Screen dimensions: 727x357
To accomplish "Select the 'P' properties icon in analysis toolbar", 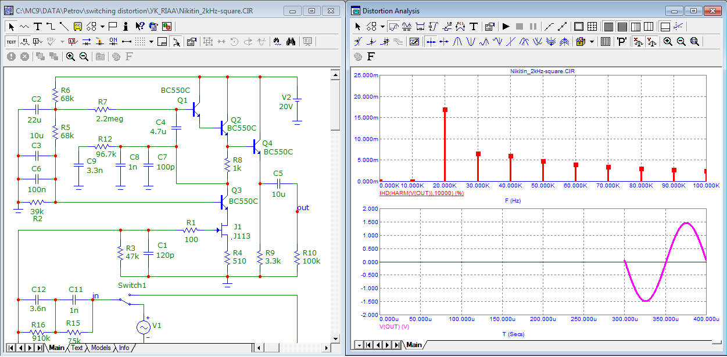I will coord(621,41).
